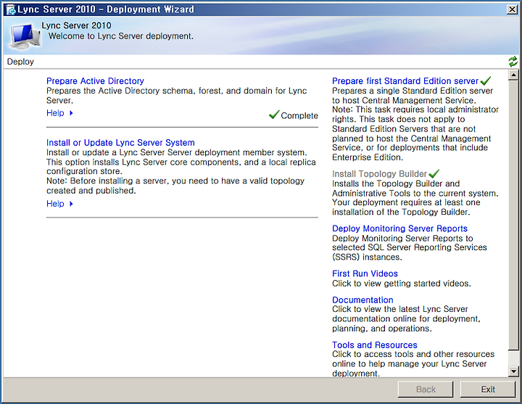522x404 pixels.
Task: Open Prepare Active Directory link
Action: pyautogui.click(x=95, y=81)
